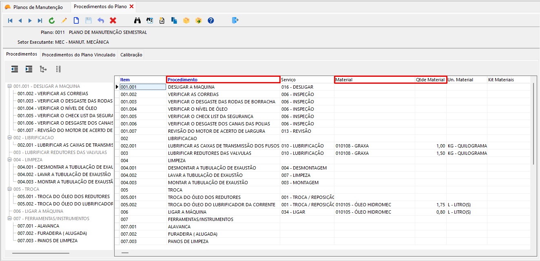Select tree node 007 - FERRAMENTAS/INSTRUMENTOS
The image size is (540, 261).
point(51,219)
